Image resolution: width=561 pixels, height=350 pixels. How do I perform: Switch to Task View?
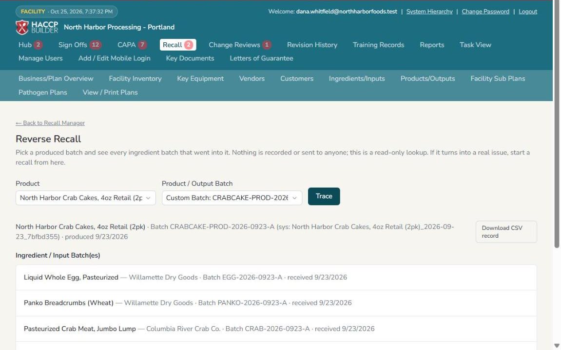point(475,45)
